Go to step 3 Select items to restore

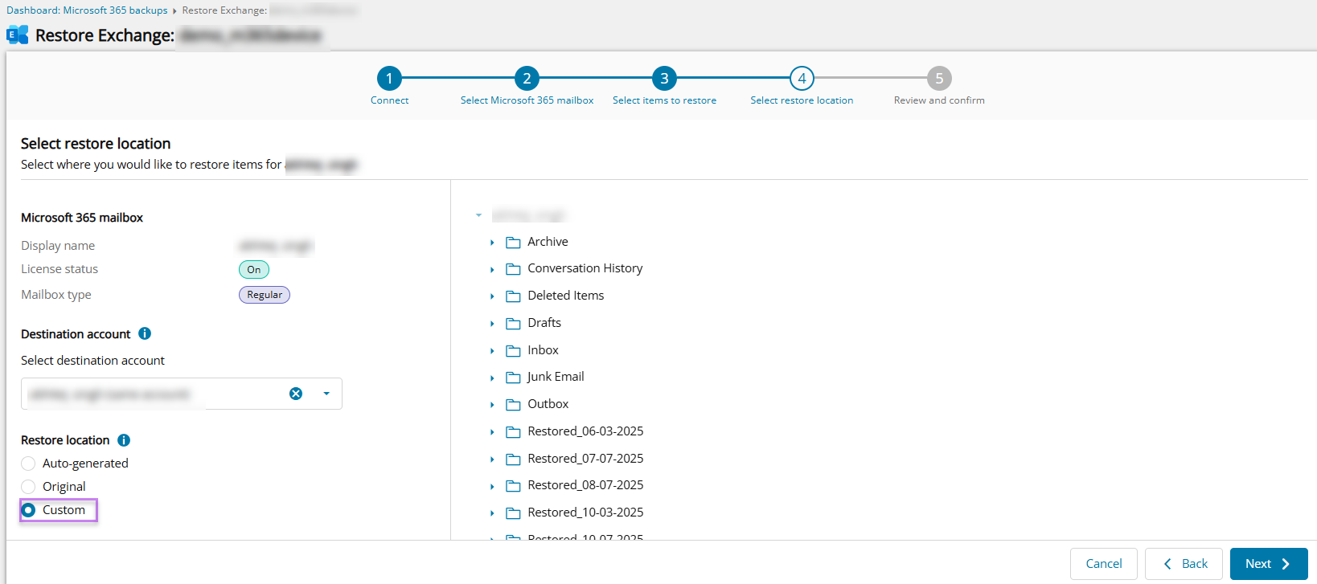(664, 79)
